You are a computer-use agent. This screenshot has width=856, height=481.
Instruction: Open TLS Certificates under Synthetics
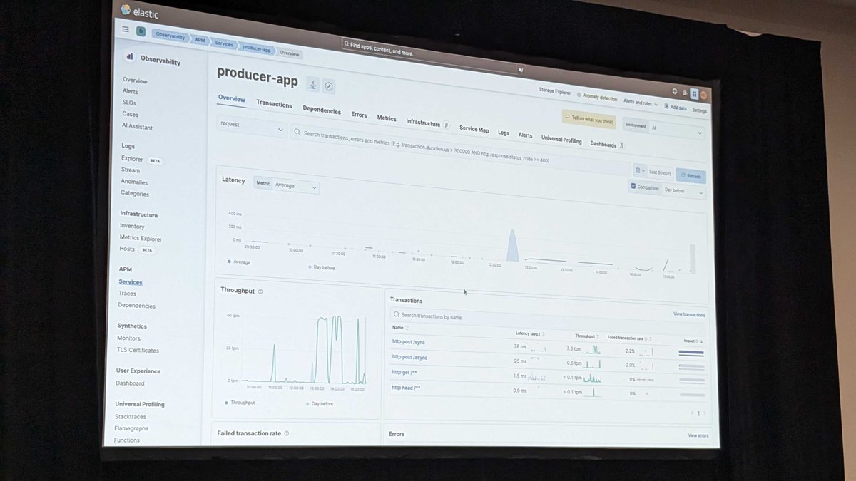pyautogui.click(x=138, y=350)
